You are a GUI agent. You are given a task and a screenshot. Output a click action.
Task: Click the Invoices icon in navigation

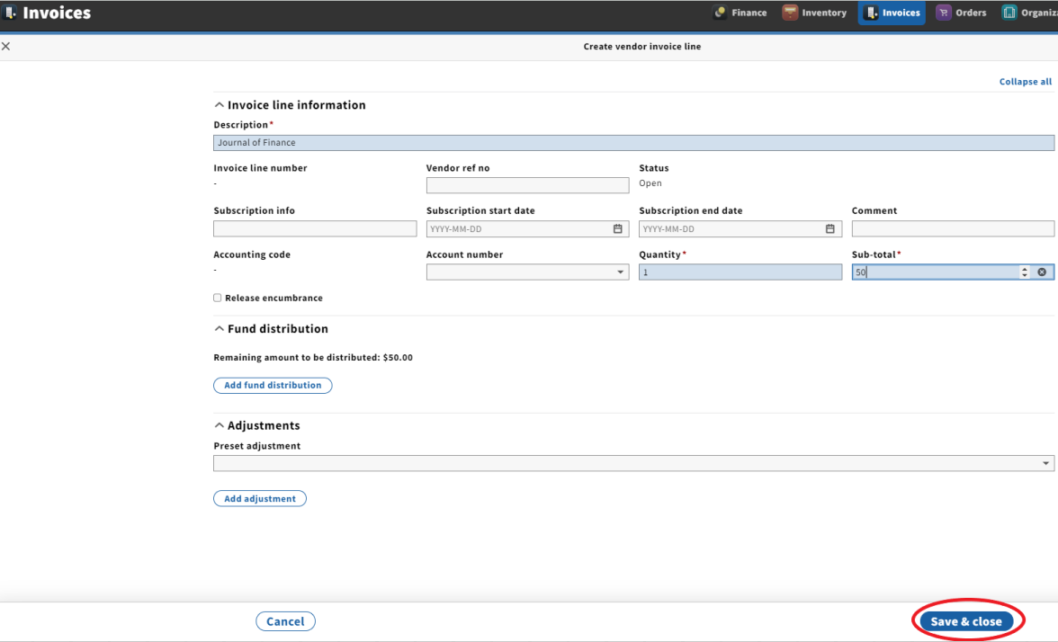pos(871,13)
